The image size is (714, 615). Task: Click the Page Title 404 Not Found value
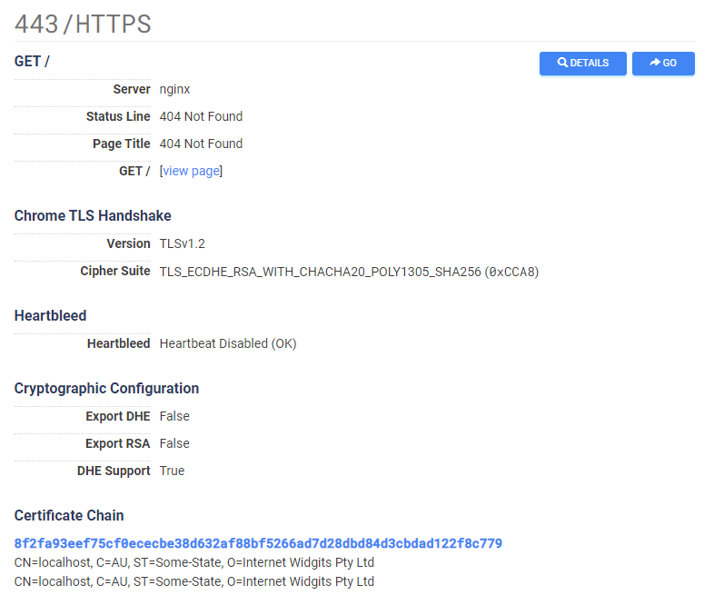point(201,144)
